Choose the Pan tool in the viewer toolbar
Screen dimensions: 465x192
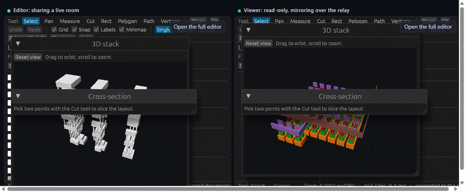(279, 21)
